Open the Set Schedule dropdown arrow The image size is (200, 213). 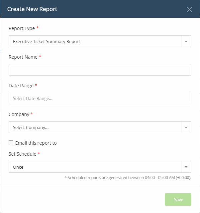click(x=186, y=167)
